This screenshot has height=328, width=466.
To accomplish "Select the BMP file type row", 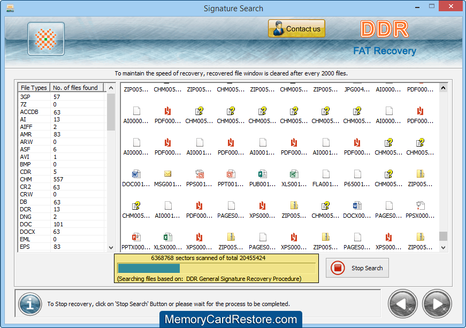I will 62,164.
